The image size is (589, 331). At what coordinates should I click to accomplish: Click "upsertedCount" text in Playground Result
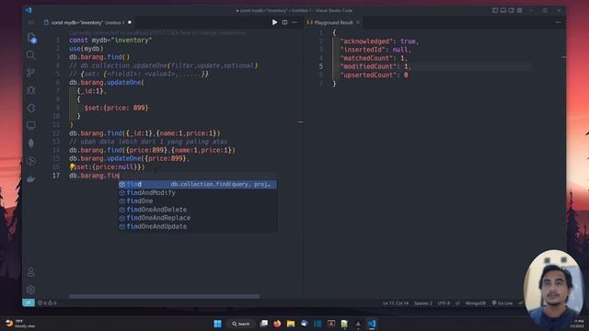click(368, 75)
